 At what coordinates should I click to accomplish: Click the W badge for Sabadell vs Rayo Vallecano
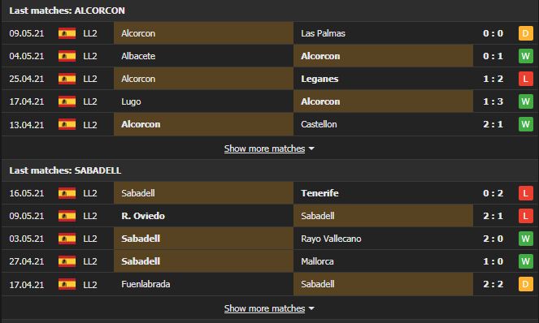[x=526, y=239]
